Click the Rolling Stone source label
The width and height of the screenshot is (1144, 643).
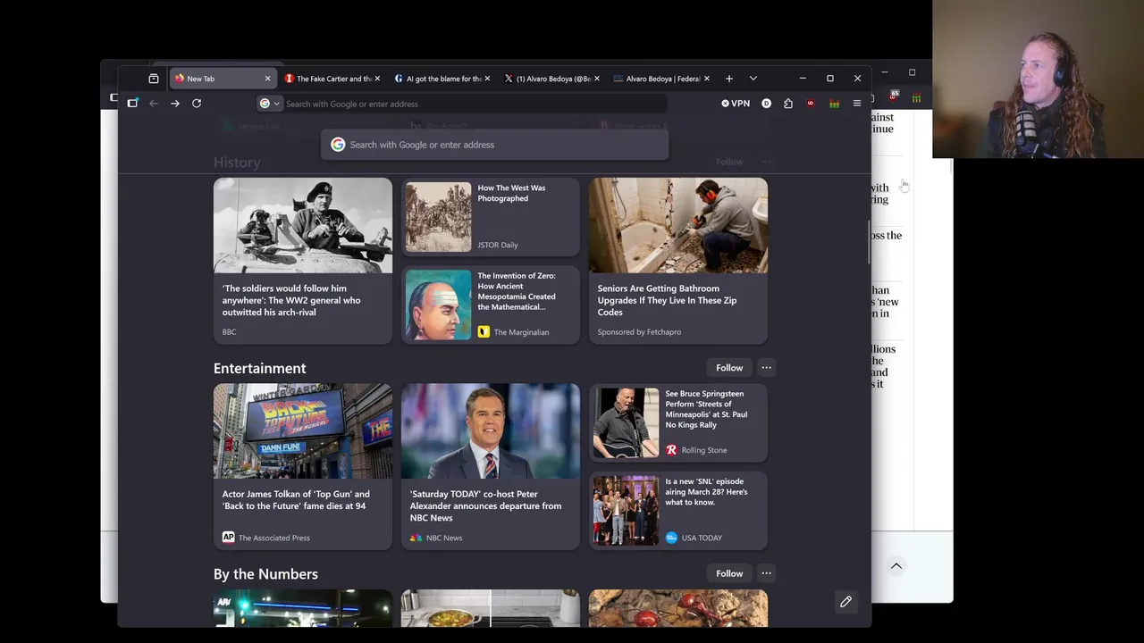click(x=704, y=450)
